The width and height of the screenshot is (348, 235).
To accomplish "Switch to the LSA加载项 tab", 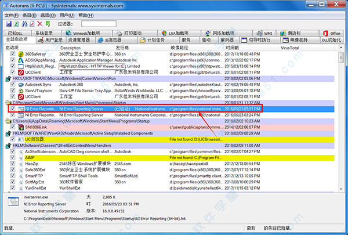I will [x=179, y=33].
